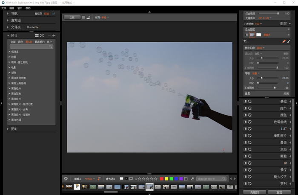Click the 重置 button at bottom right
The width and height of the screenshot is (298, 195).
[x=279, y=192]
